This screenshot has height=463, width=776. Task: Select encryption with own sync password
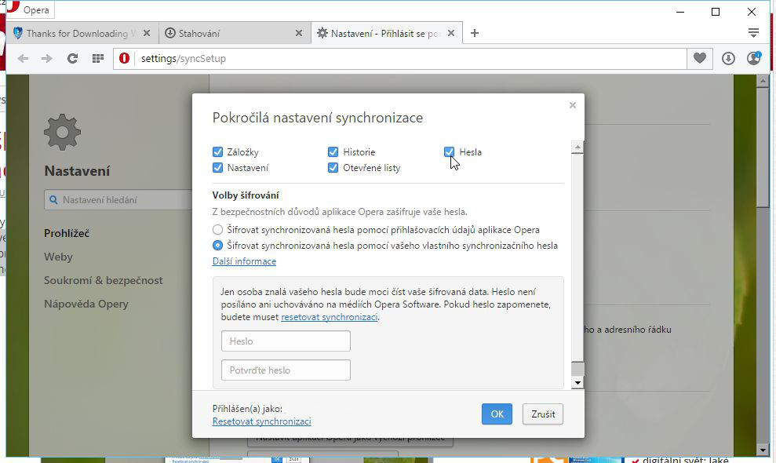[x=218, y=246]
